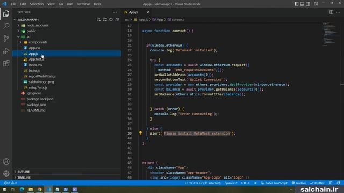
Task: Open the Terminal menu
Action: click(83, 4)
